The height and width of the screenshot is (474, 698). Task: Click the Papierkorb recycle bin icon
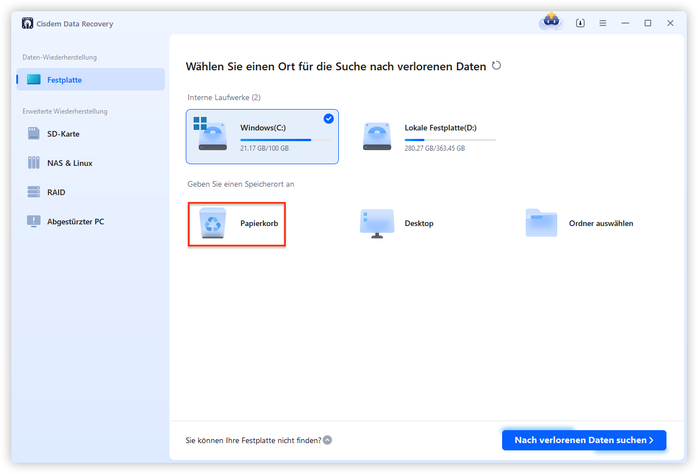point(212,223)
